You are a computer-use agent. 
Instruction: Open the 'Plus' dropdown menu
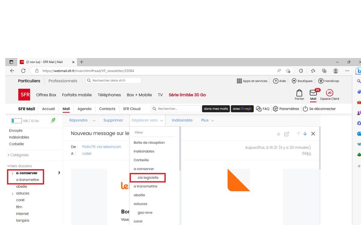(x=207, y=120)
